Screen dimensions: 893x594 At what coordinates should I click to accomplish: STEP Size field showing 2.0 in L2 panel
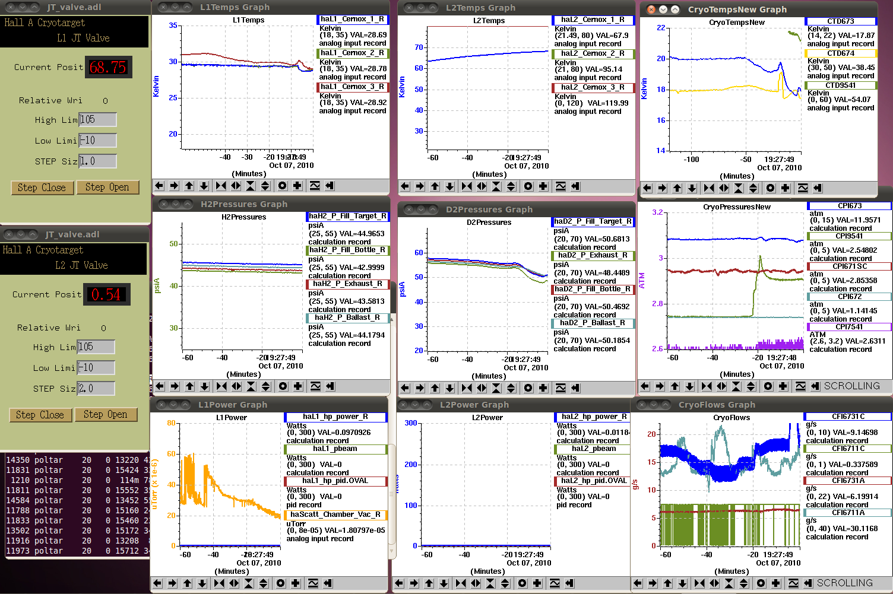[96, 389]
